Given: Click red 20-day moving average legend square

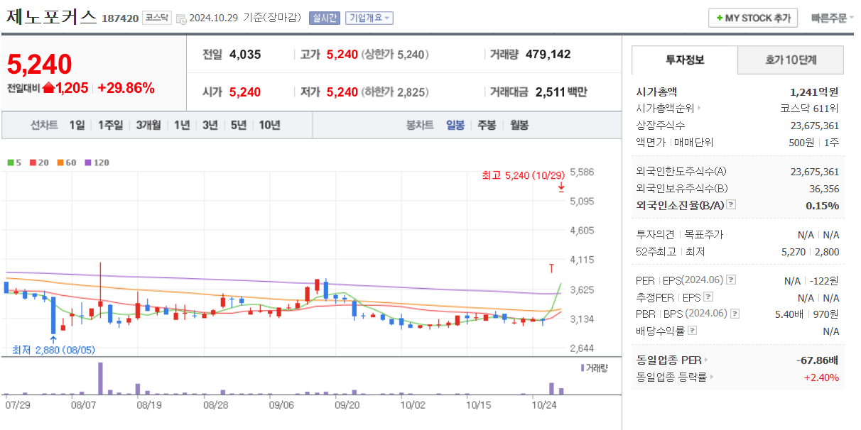Looking at the screenshot, I should (x=32, y=162).
